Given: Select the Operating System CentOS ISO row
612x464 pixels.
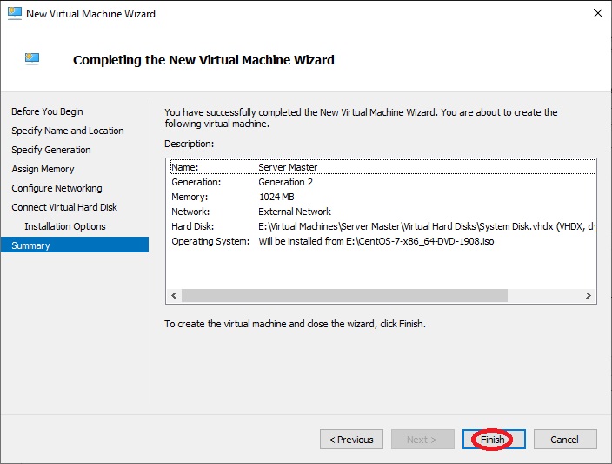Looking at the screenshot, I should 382,242.
